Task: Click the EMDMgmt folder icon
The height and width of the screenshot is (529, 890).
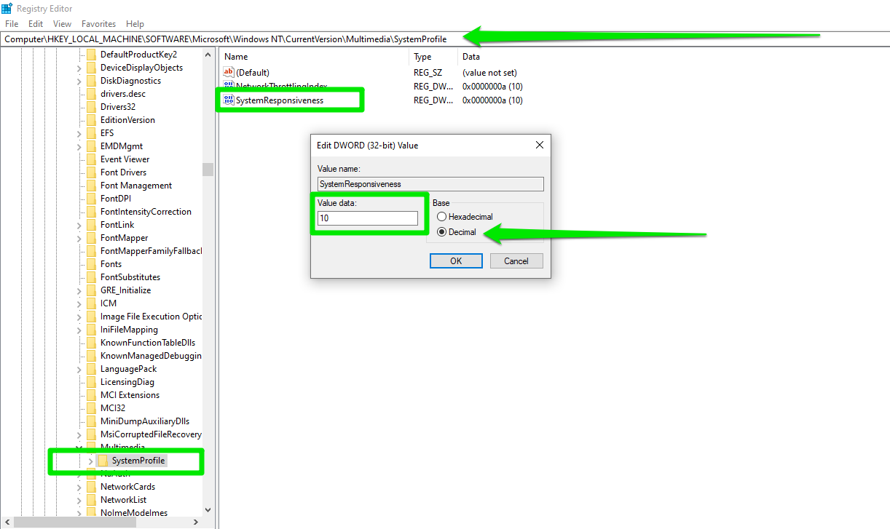Action: (x=91, y=146)
